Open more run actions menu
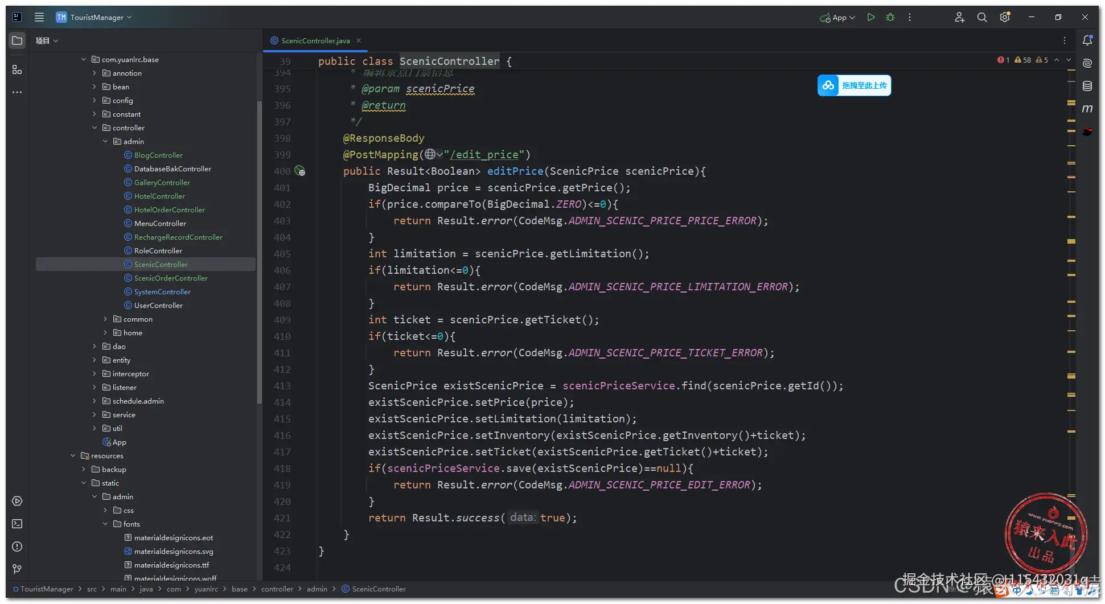The width and height of the screenshot is (1105, 604). pos(910,17)
